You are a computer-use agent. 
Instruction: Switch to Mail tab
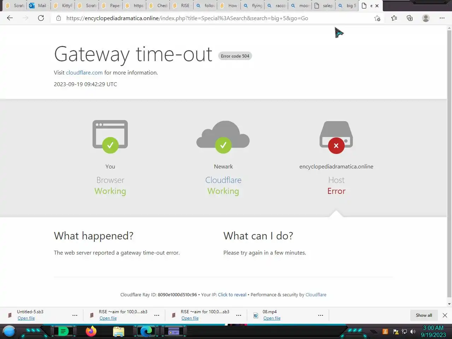coord(38,6)
